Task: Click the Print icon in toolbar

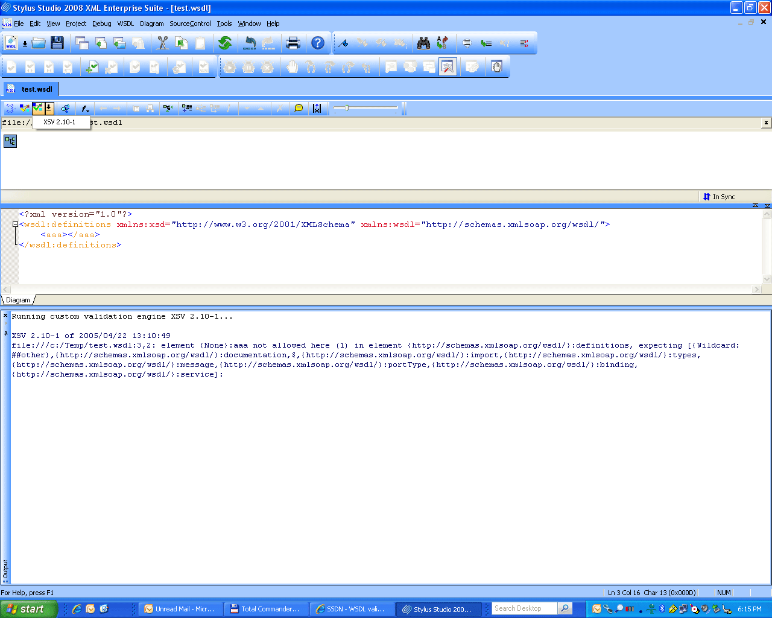Action: click(293, 43)
